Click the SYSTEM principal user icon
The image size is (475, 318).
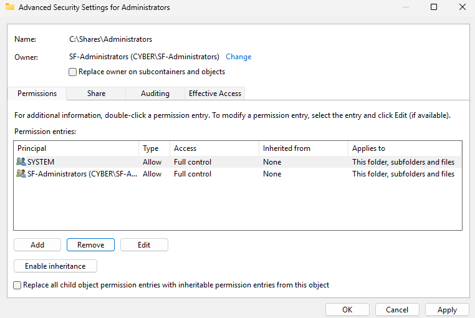click(x=22, y=162)
